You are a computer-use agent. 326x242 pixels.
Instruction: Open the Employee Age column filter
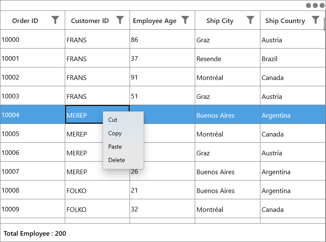click(x=185, y=20)
